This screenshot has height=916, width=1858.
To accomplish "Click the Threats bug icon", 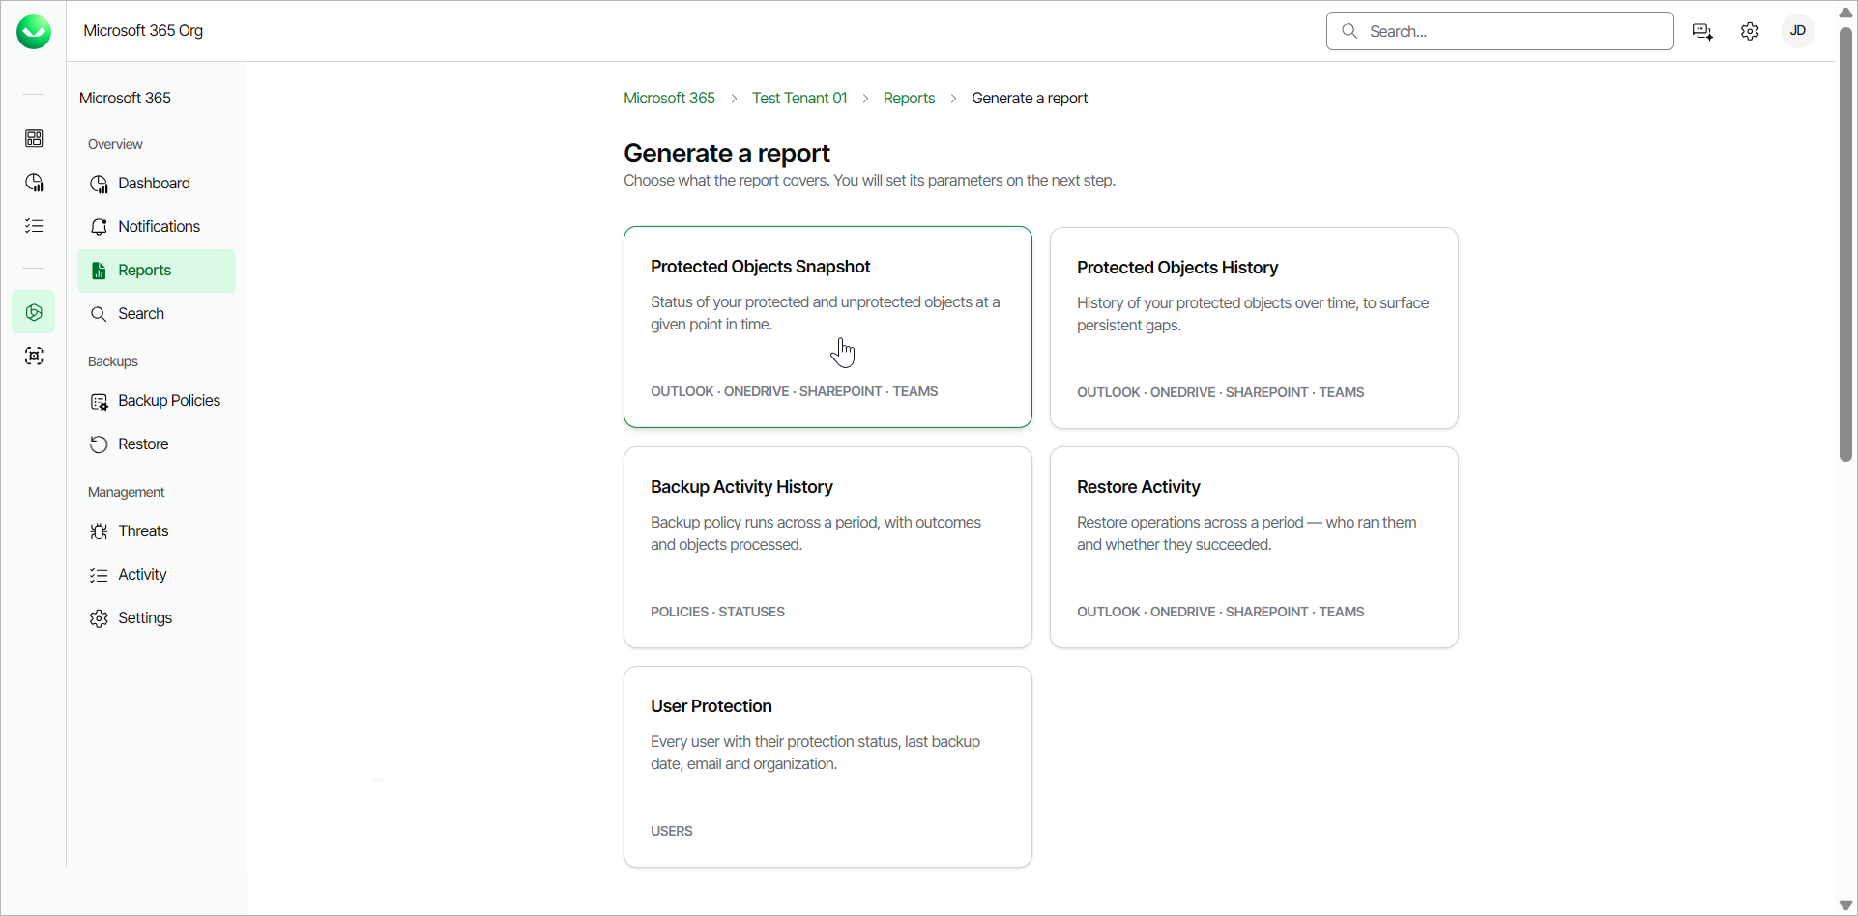I will click(99, 531).
